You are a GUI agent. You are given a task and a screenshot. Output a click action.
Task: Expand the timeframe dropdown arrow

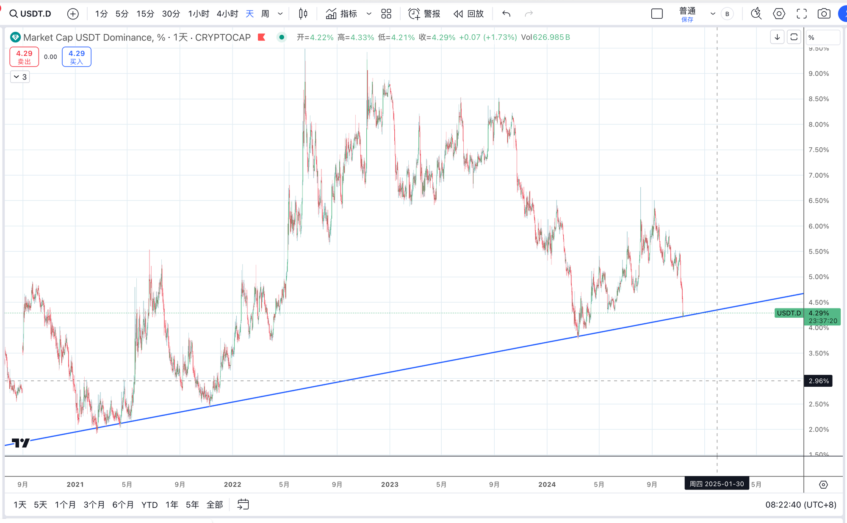[x=280, y=14]
